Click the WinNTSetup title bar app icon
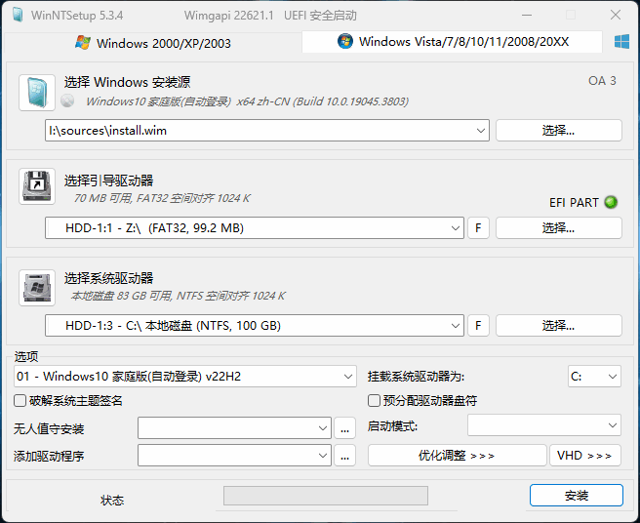This screenshot has height=523, width=640. click(x=18, y=15)
